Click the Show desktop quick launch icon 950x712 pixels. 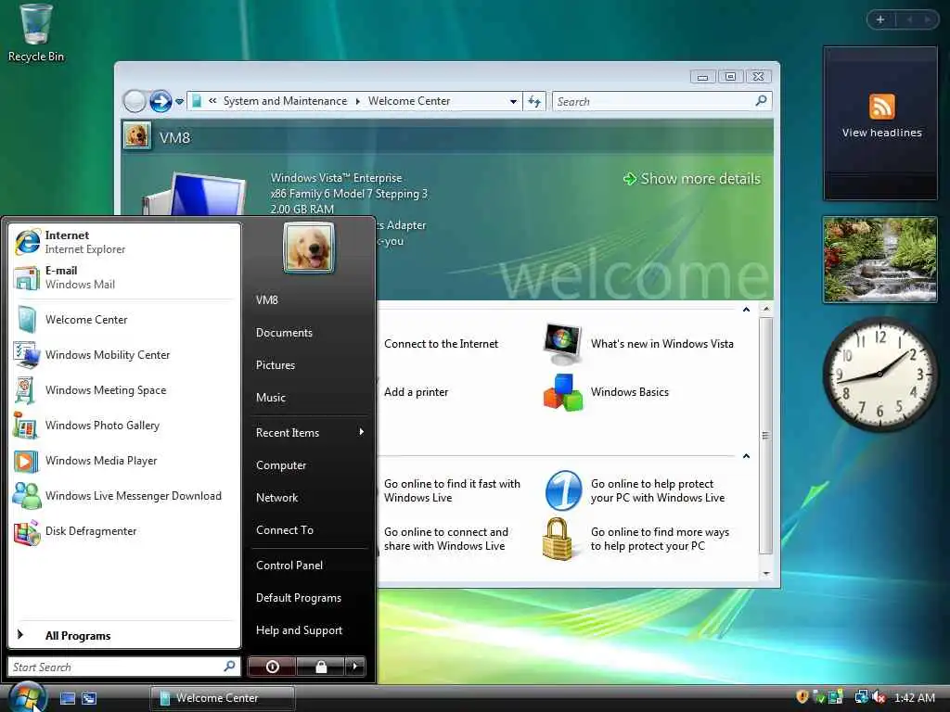click(68, 698)
